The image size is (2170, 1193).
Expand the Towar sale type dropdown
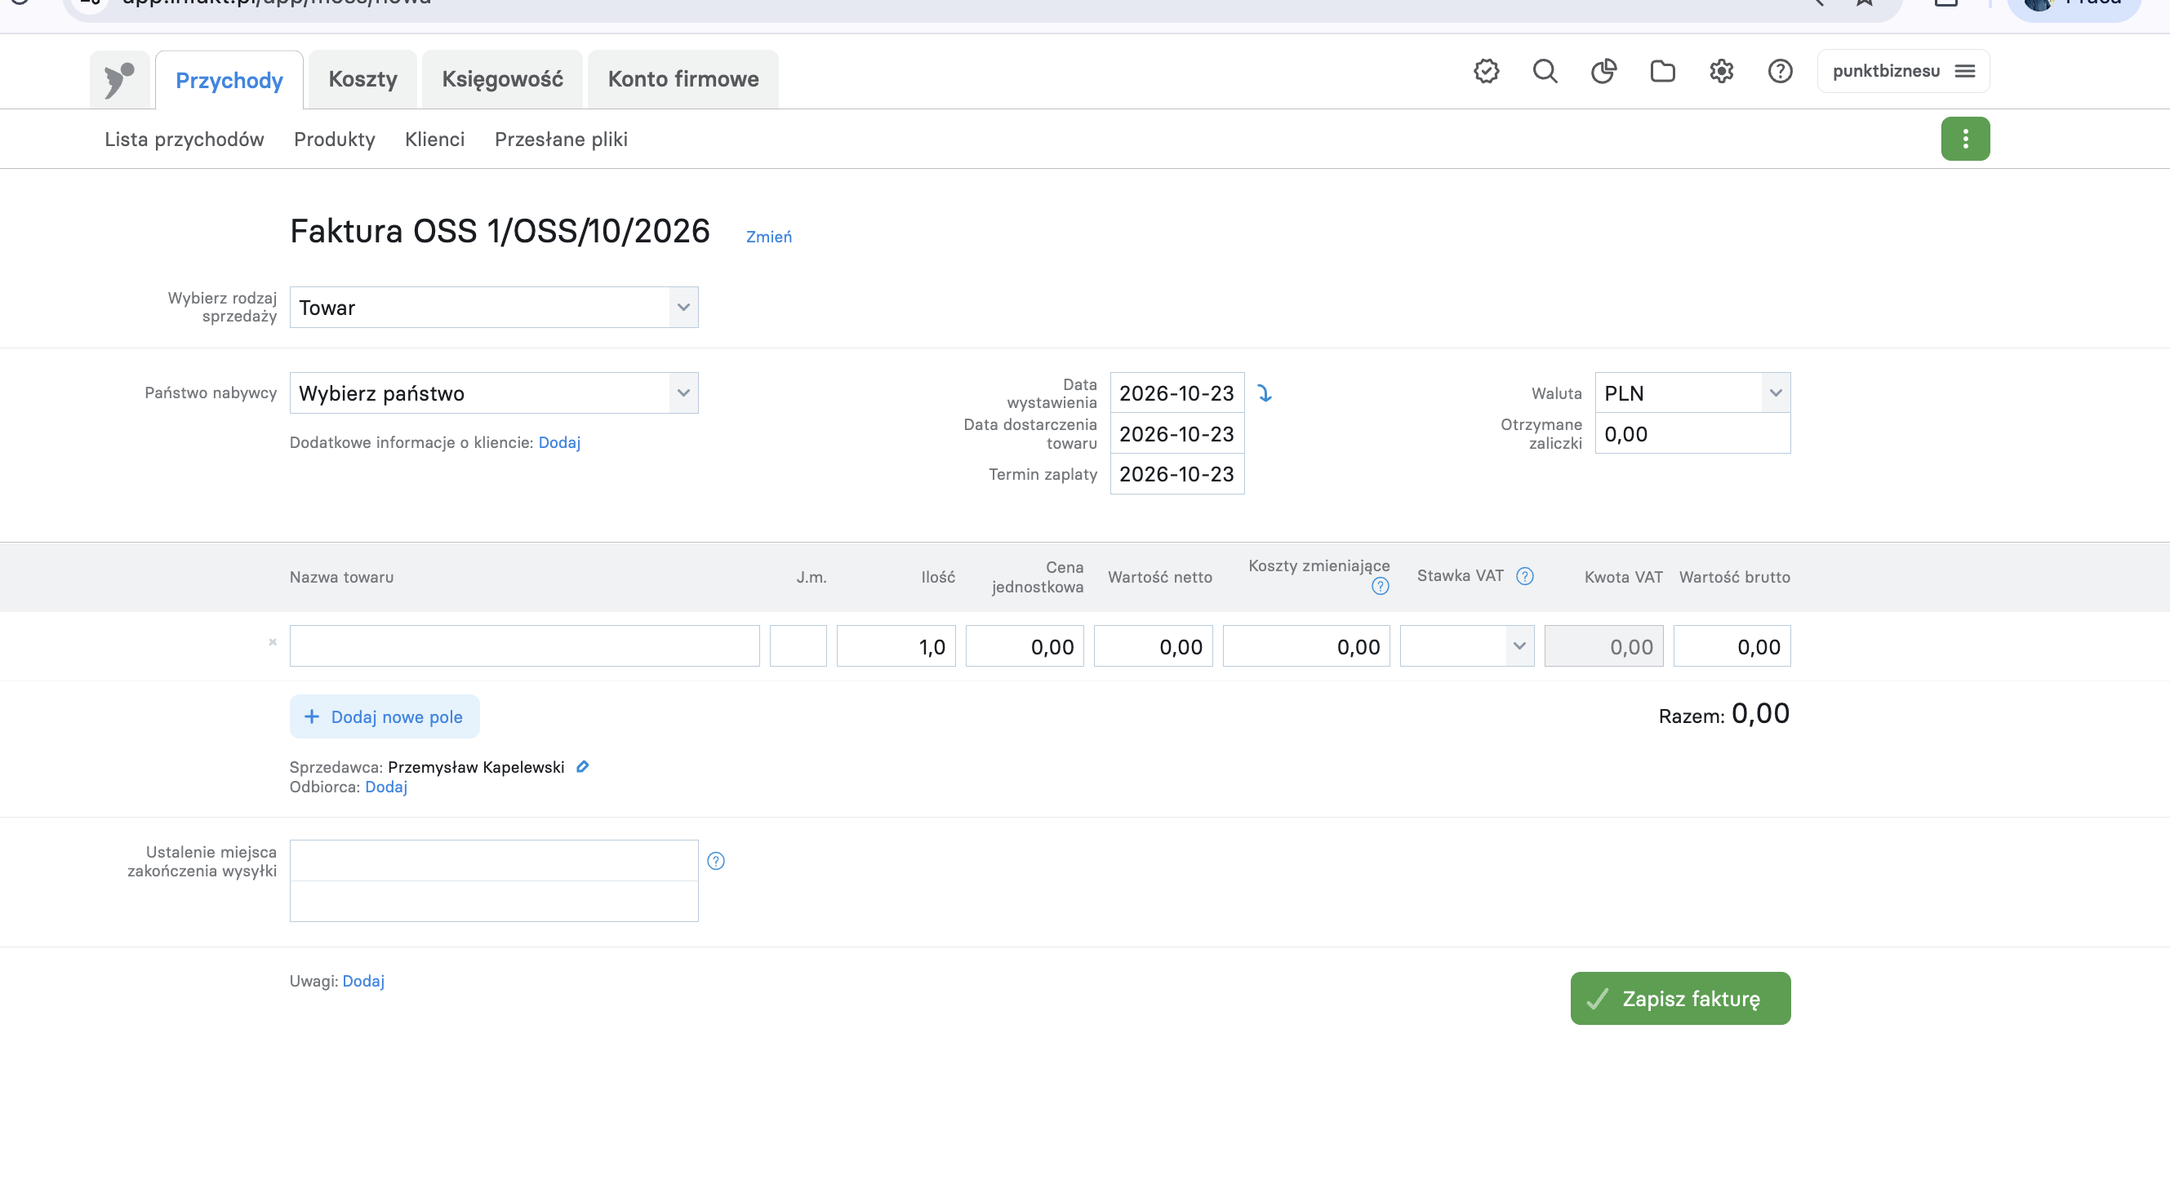494,308
